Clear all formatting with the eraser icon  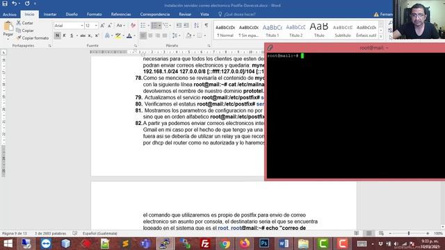tap(133, 26)
